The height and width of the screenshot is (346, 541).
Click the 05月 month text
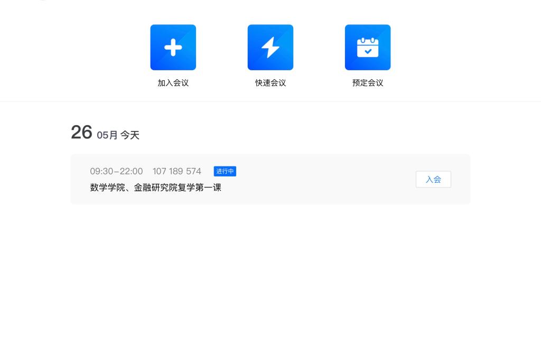(x=107, y=135)
